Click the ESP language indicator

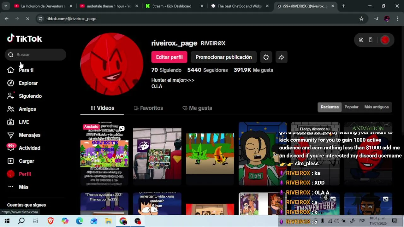[362, 221]
